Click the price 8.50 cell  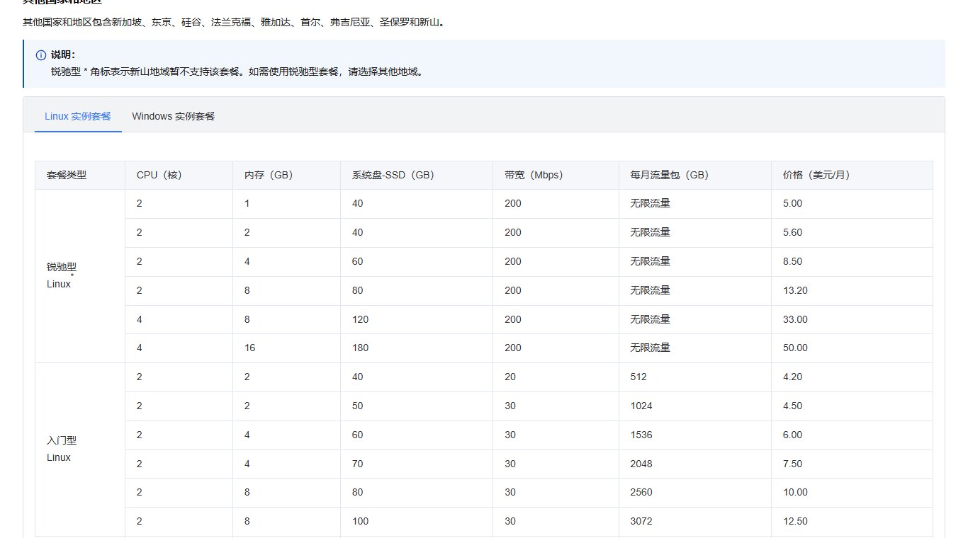[x=852, y=261]
